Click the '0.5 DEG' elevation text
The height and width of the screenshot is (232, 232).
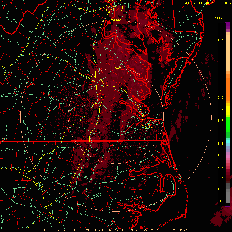click(x=128, y=230)
